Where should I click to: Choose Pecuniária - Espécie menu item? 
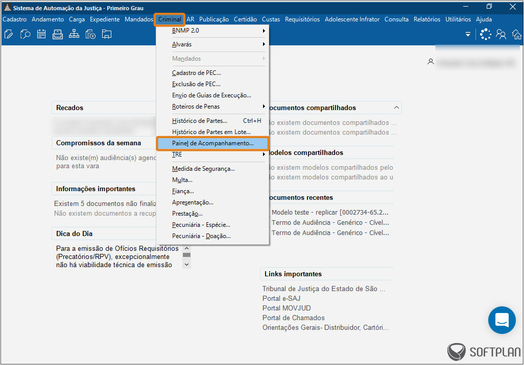(212, 225)
